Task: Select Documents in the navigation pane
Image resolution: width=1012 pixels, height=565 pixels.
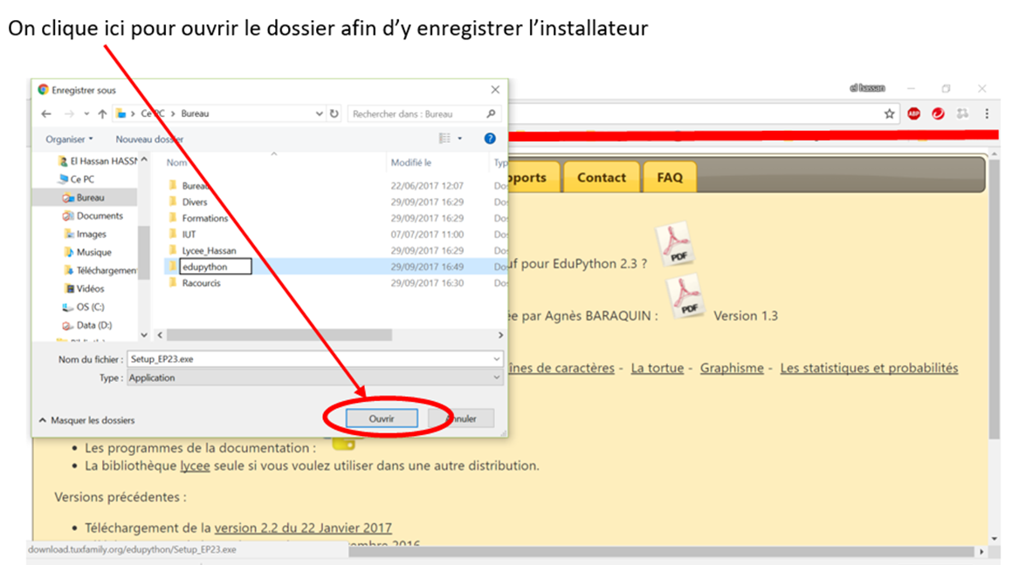Action: [100, 215]
